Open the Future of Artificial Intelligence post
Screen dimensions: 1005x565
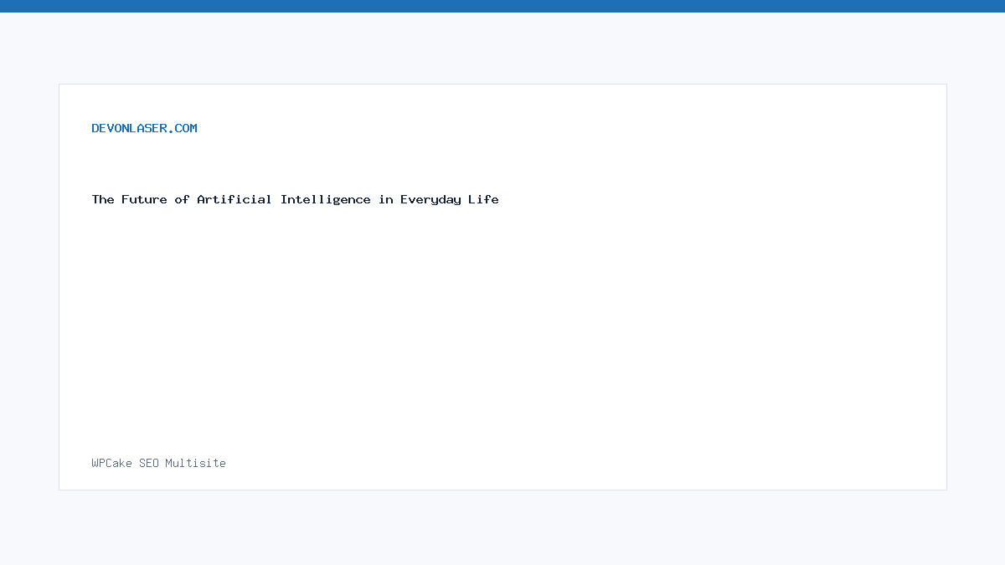point(295,199)
